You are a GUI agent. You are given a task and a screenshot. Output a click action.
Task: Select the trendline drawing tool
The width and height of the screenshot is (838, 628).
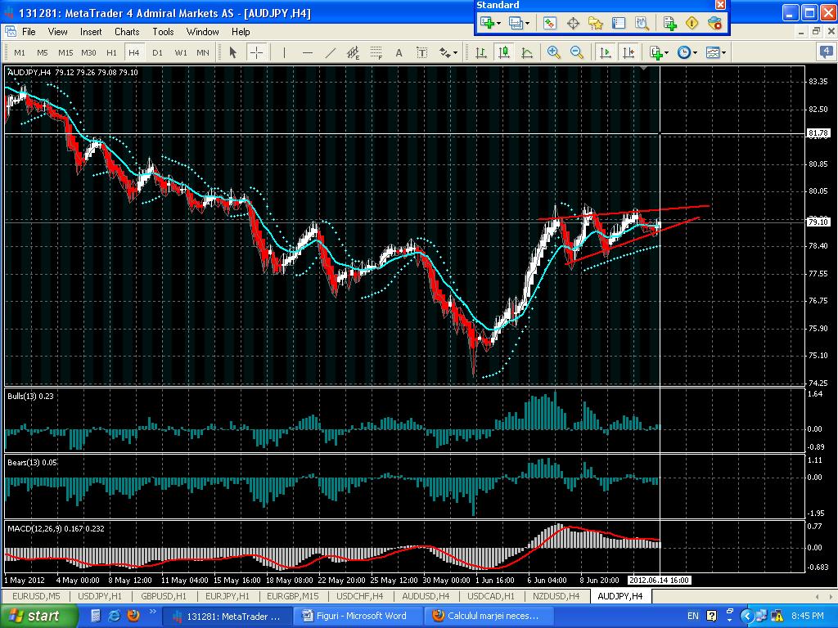point(331,52)
